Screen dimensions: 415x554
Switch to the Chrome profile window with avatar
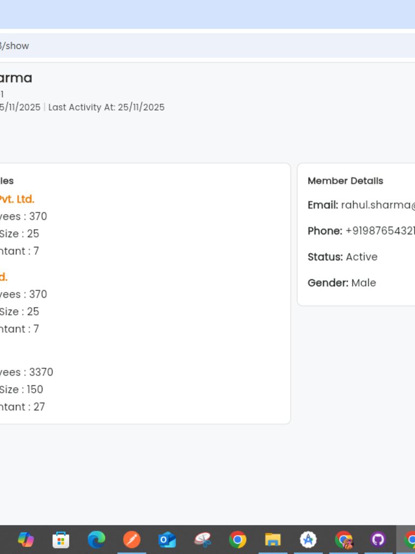pos(344,539)
